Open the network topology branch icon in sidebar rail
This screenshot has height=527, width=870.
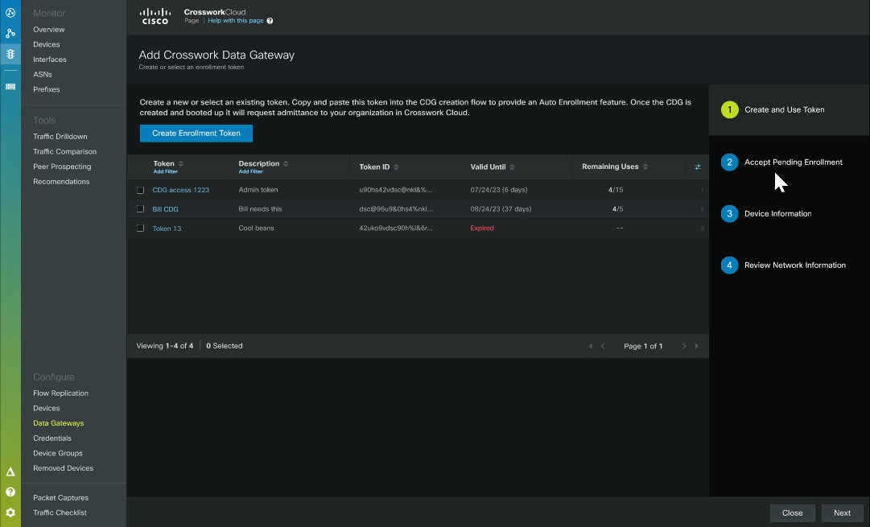(x=10, y=33)
